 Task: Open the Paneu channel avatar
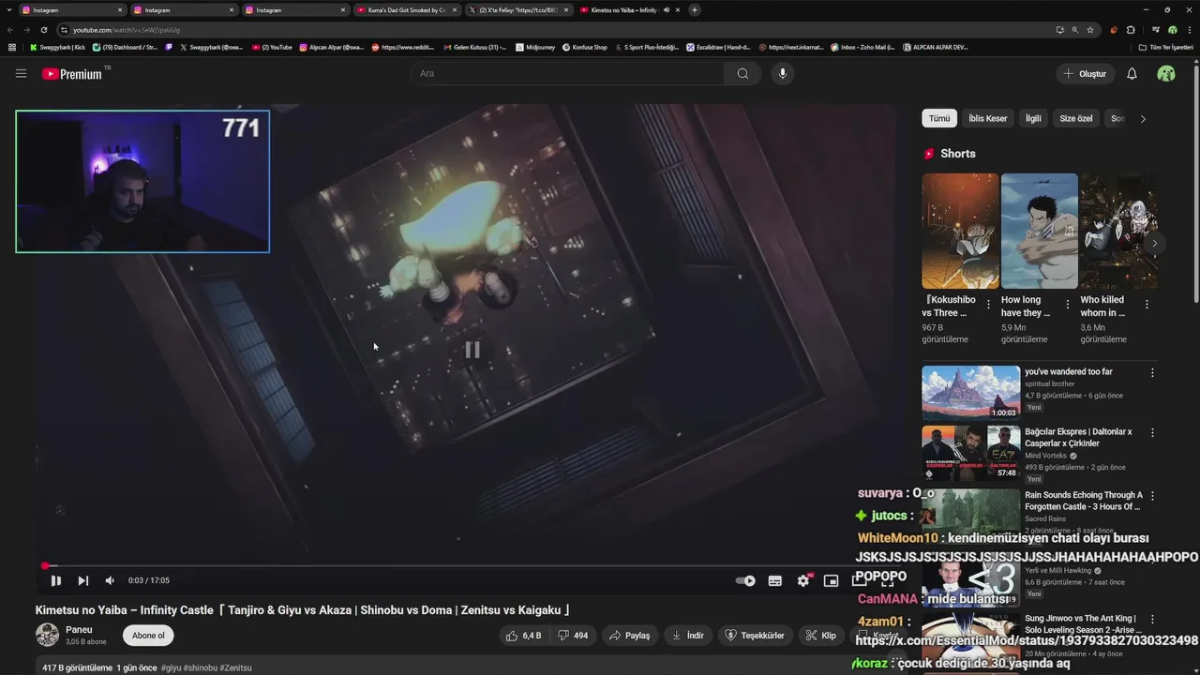(47, 635)
